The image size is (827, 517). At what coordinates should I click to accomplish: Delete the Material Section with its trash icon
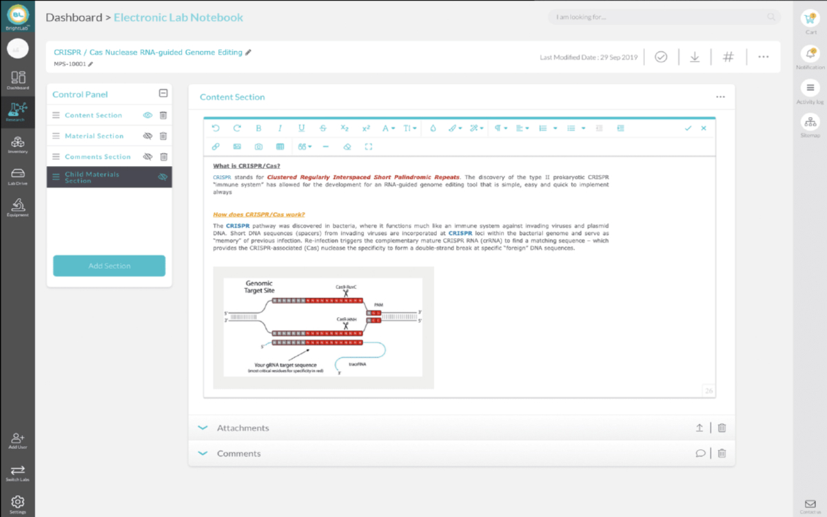pyautogui.click(x=163, y=136)
